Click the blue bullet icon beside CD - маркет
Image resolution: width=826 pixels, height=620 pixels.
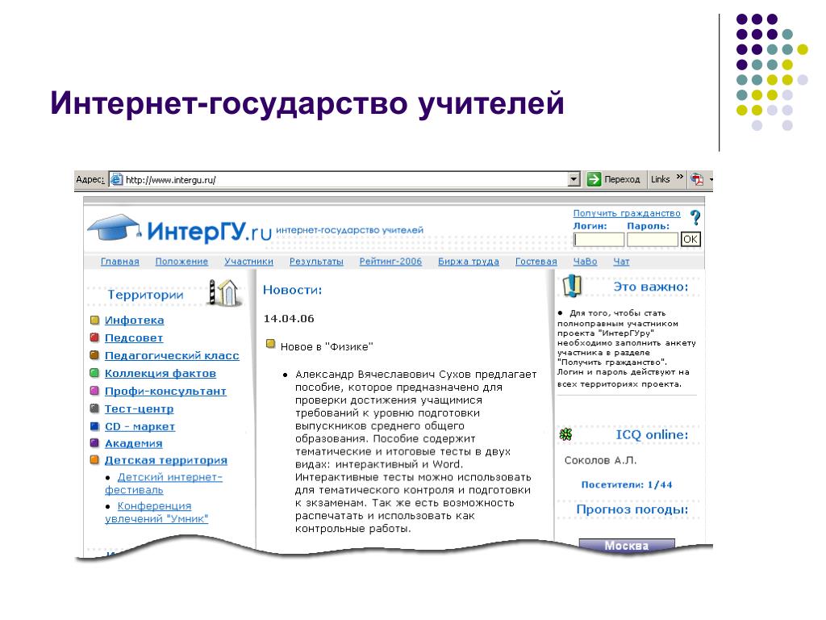95,426
